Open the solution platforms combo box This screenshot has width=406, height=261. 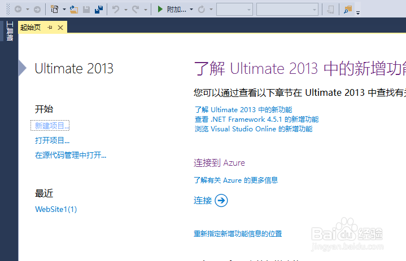click(x=287, y=10)
